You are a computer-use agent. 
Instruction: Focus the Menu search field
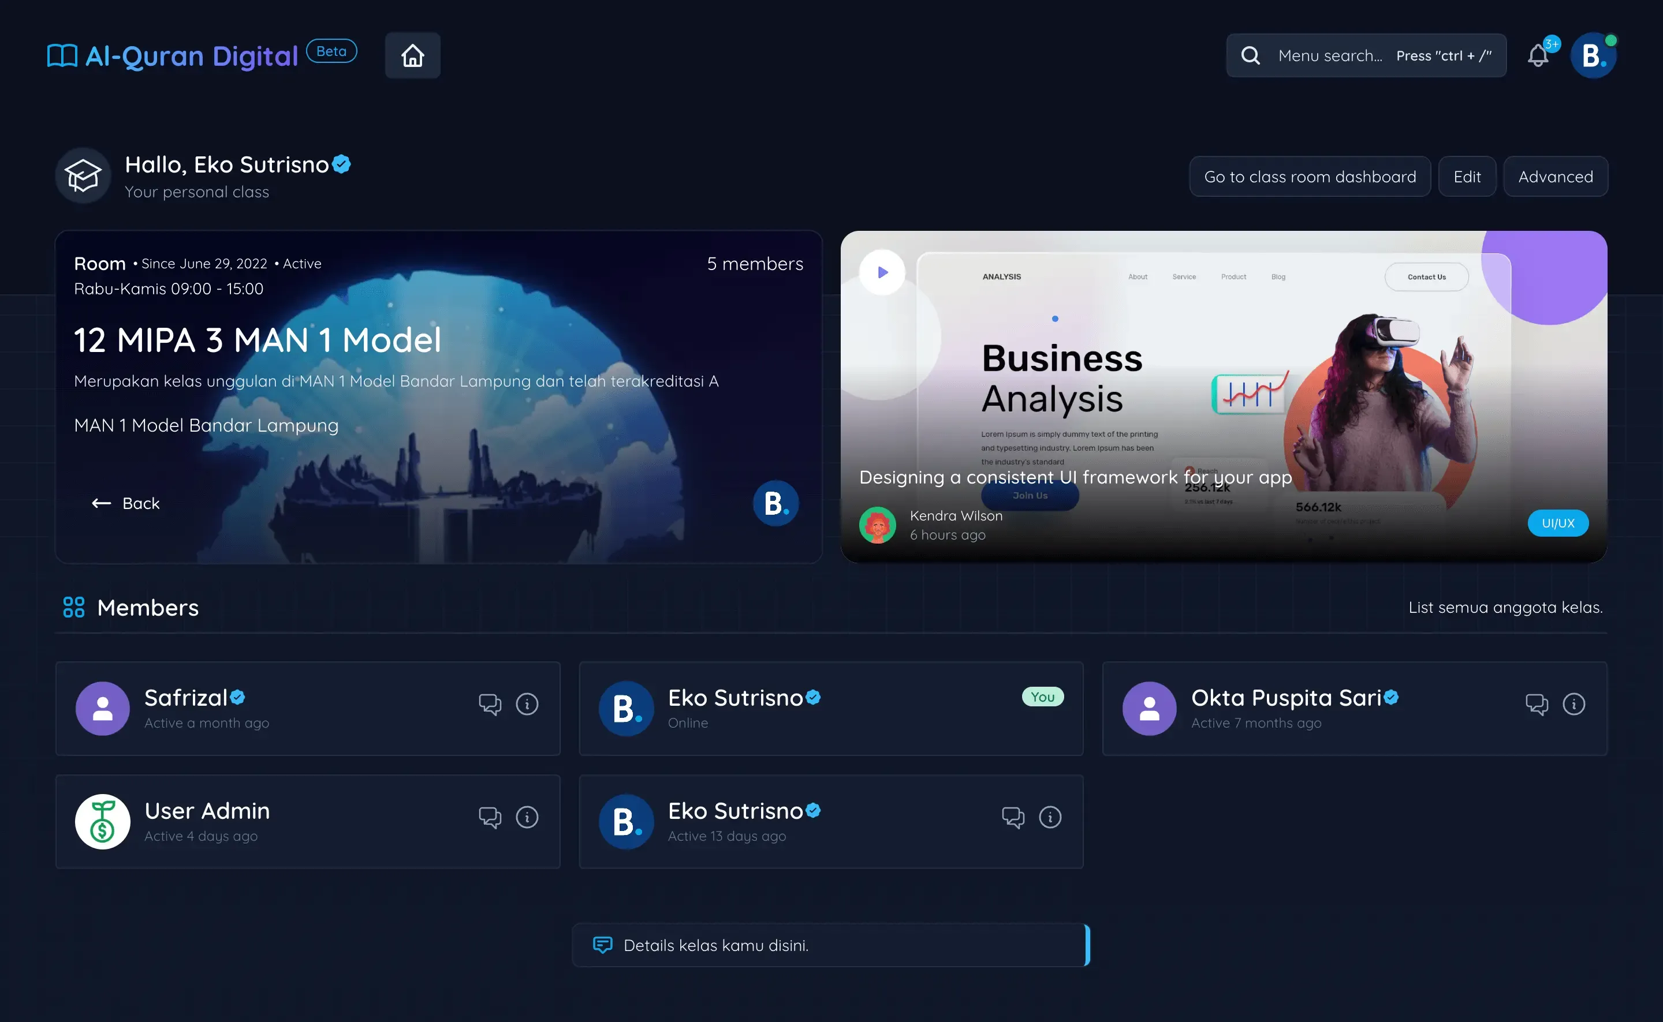tap(1366, 55)
